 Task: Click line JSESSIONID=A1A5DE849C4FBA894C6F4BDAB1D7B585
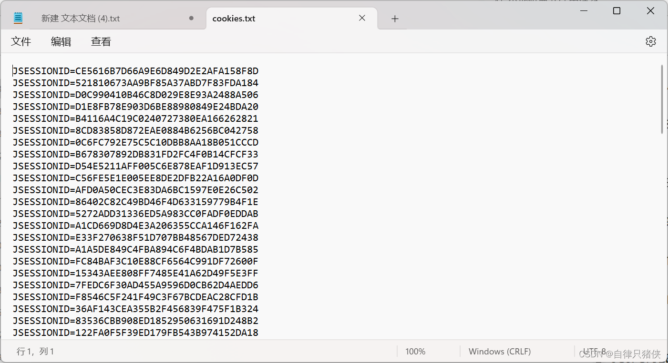[x=135, y=250]
